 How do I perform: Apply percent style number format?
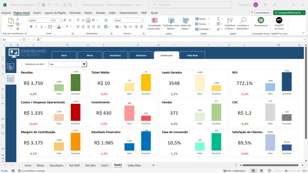pos(125,27)
